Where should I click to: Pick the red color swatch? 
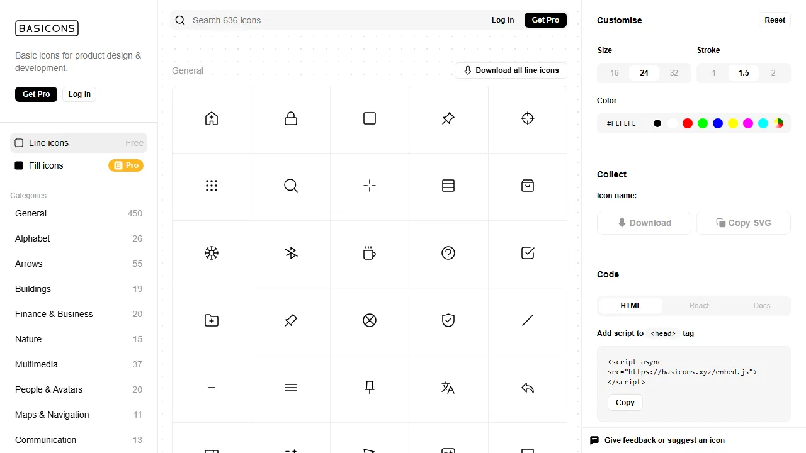(688, 123)
